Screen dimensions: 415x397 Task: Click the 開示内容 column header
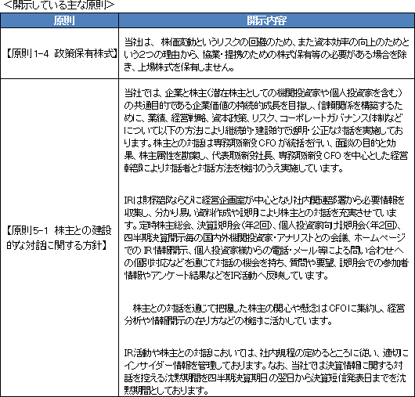[266, 20]
